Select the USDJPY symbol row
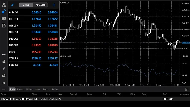The image size is (190, 107). pyautogui.click(x=33, y=52)
